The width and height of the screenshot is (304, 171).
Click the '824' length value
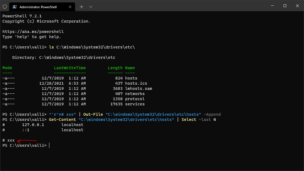click(119, 78)
